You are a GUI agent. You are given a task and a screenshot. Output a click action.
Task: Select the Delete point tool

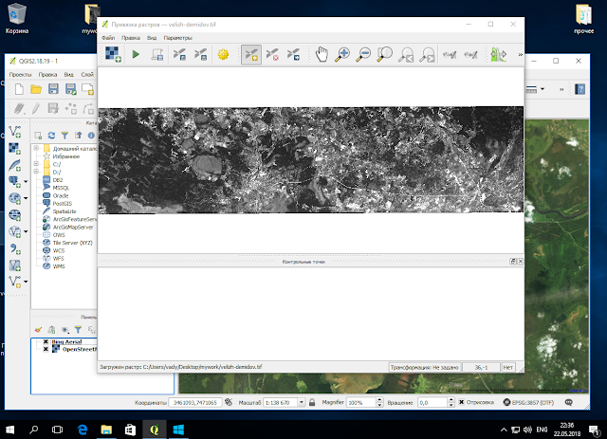coord(272,54)
